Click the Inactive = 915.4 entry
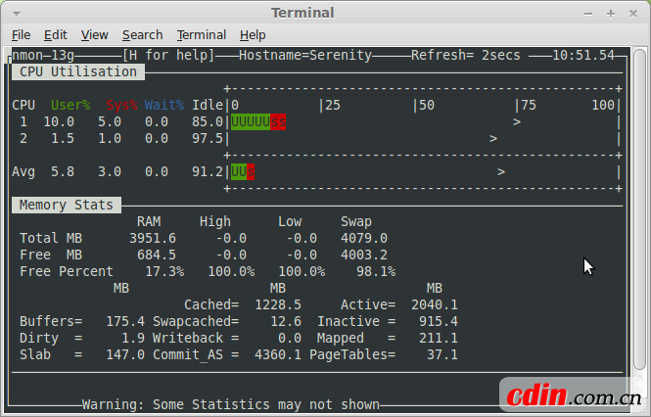 pos(388,321)
